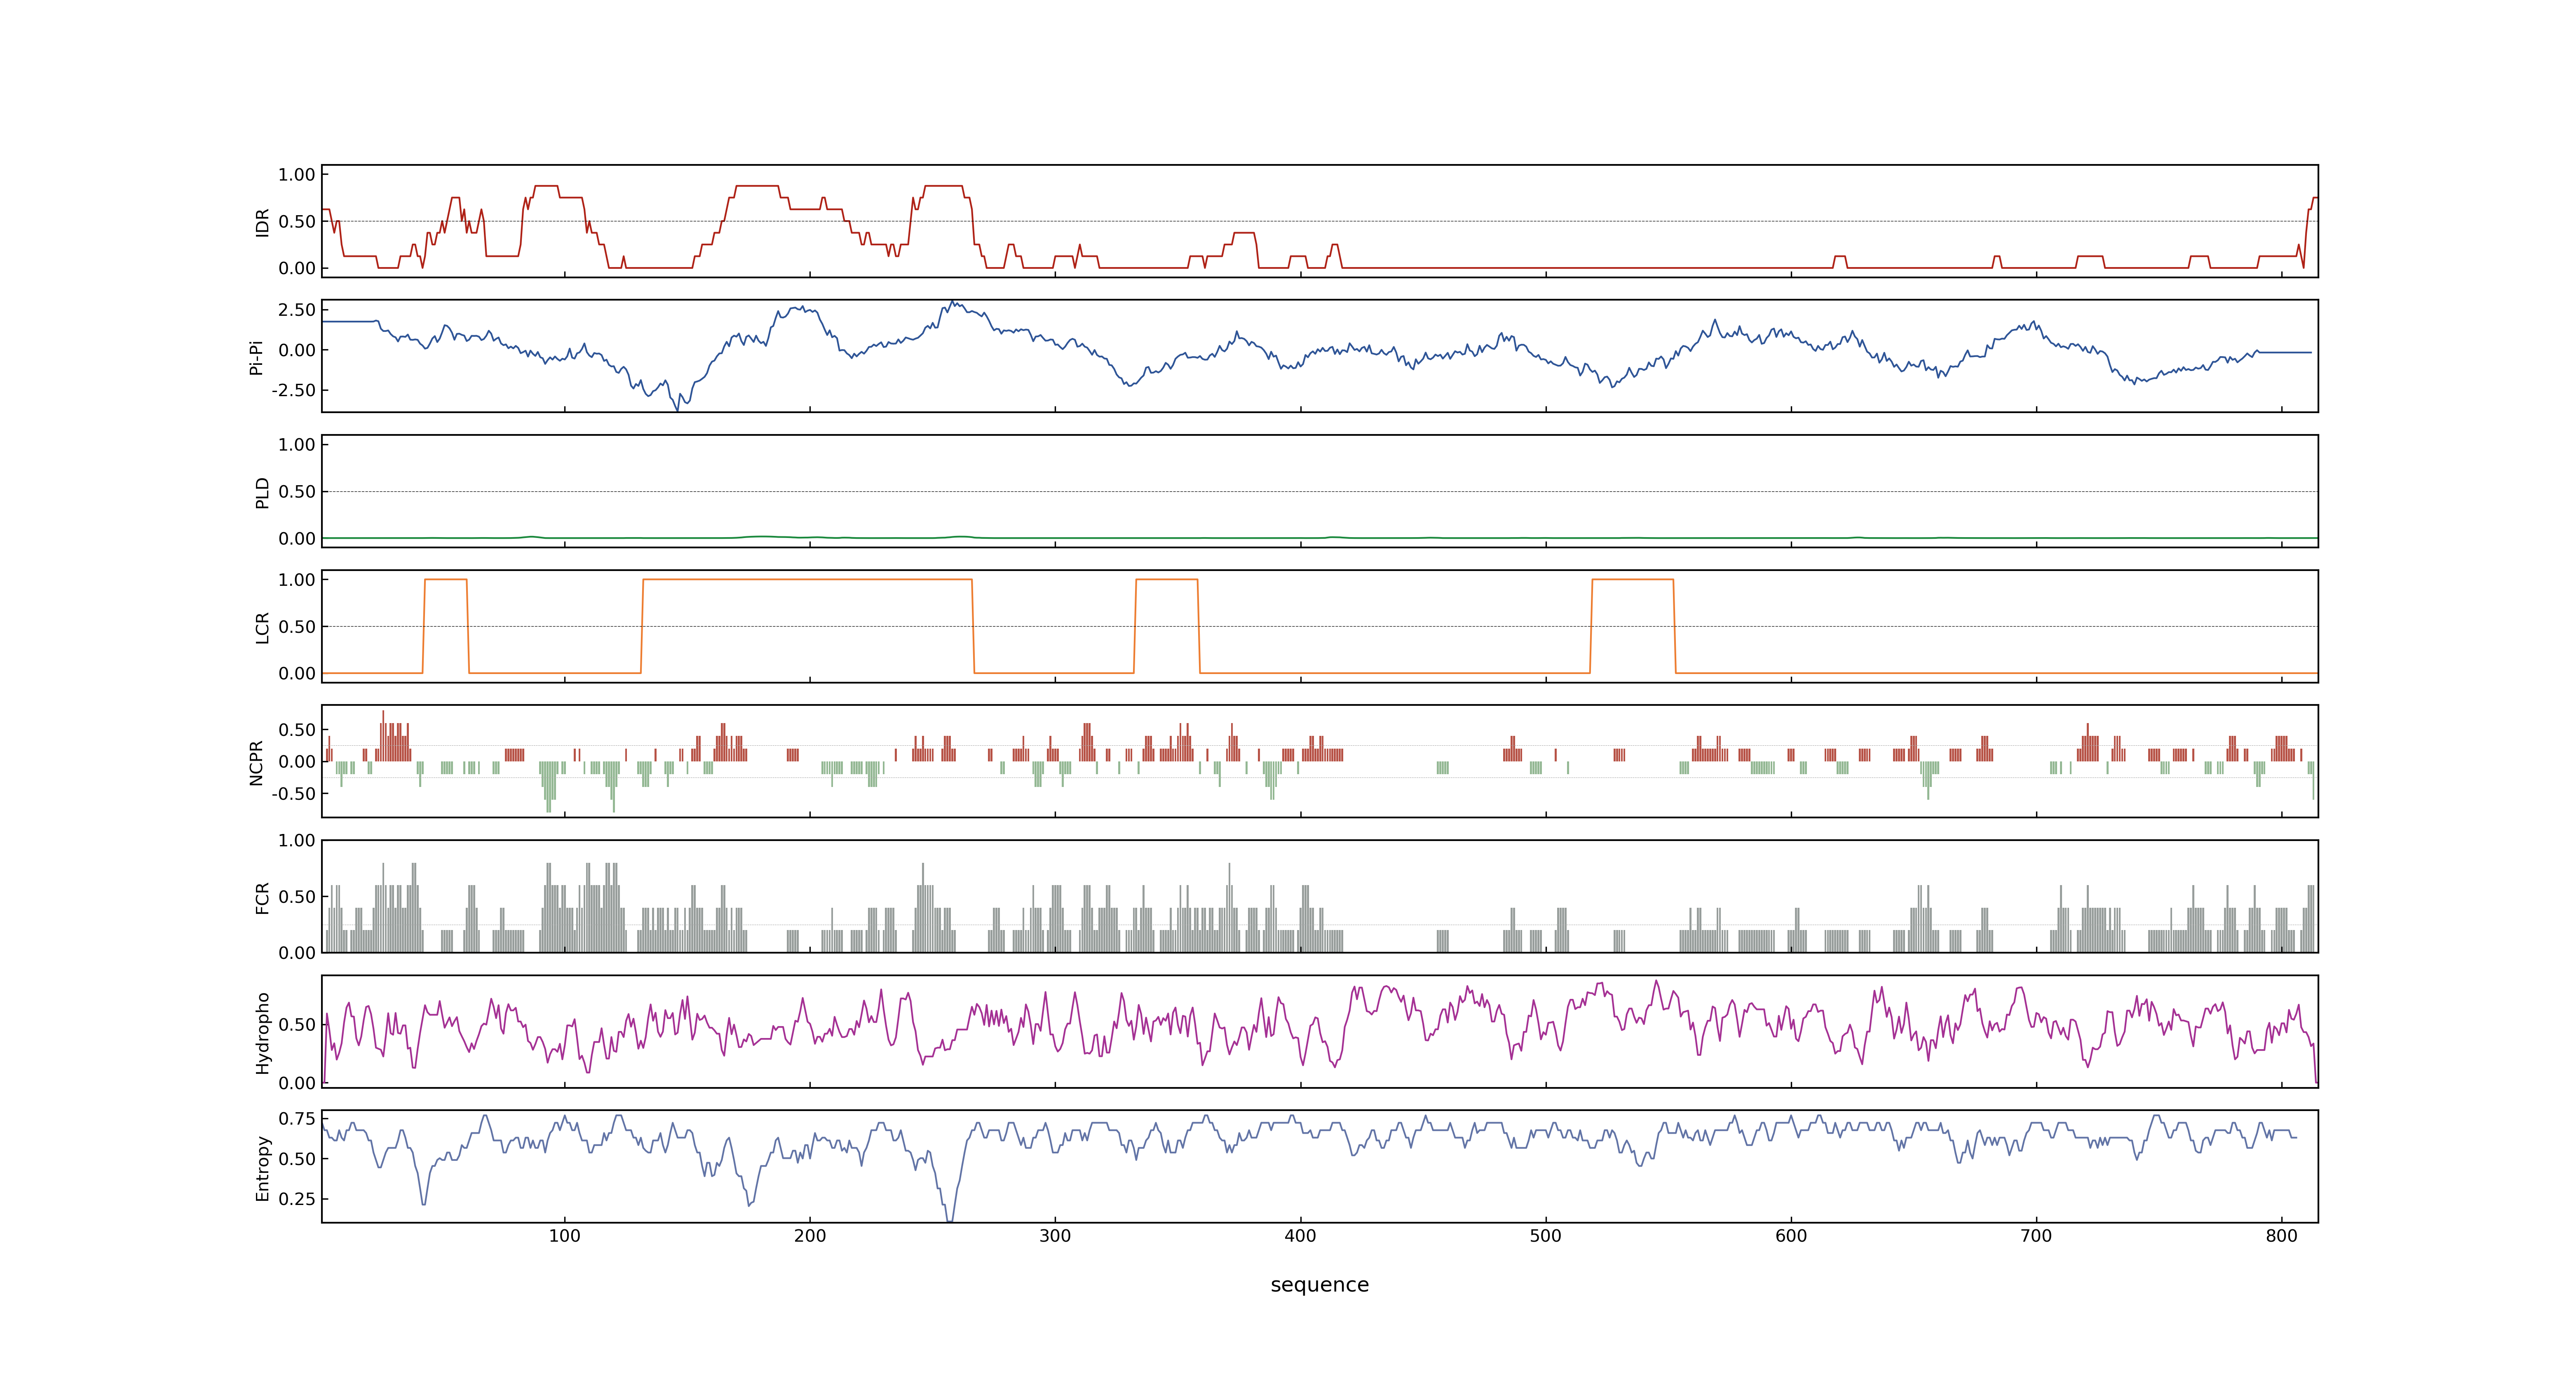Image resolution: width=2576 pixels, height=1374 pixels.
Task: Click x-axis tick label 600
Action: 1791,1236
